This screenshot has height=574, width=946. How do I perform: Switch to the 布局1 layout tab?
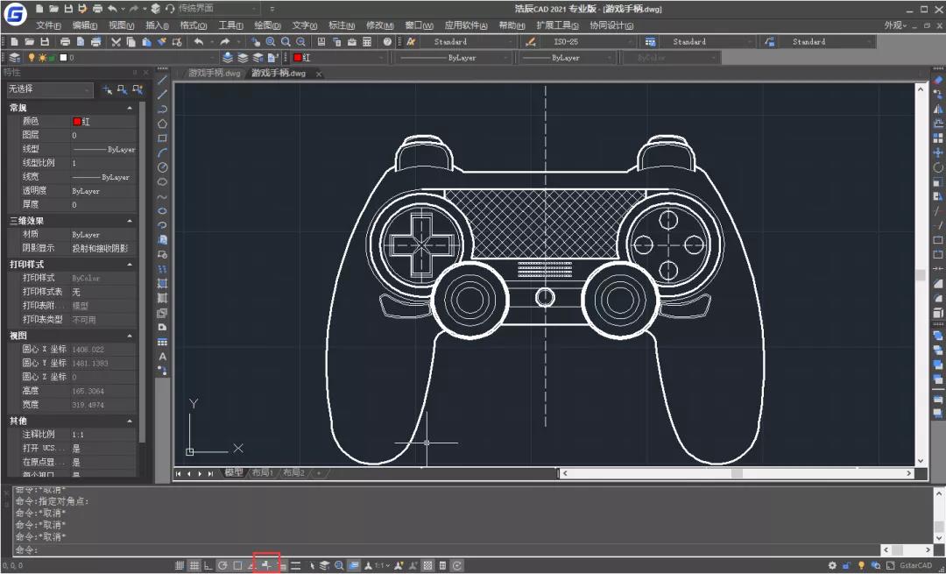coord(263,472)
